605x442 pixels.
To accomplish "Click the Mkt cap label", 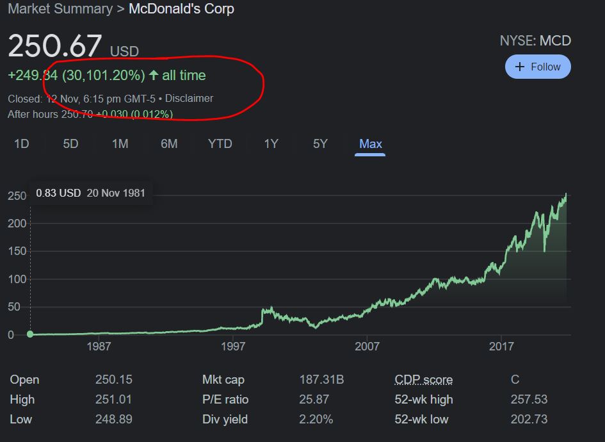I will pyautogui.click(x=223, y=380).
